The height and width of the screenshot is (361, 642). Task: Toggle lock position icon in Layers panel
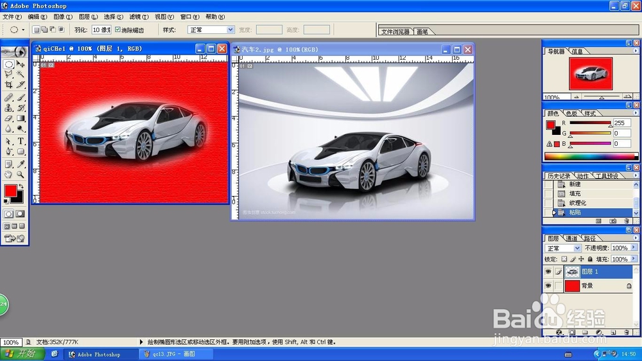coord(581,259)
